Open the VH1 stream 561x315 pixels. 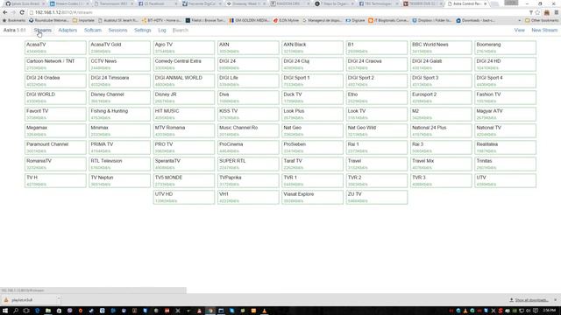pos(248,197)
